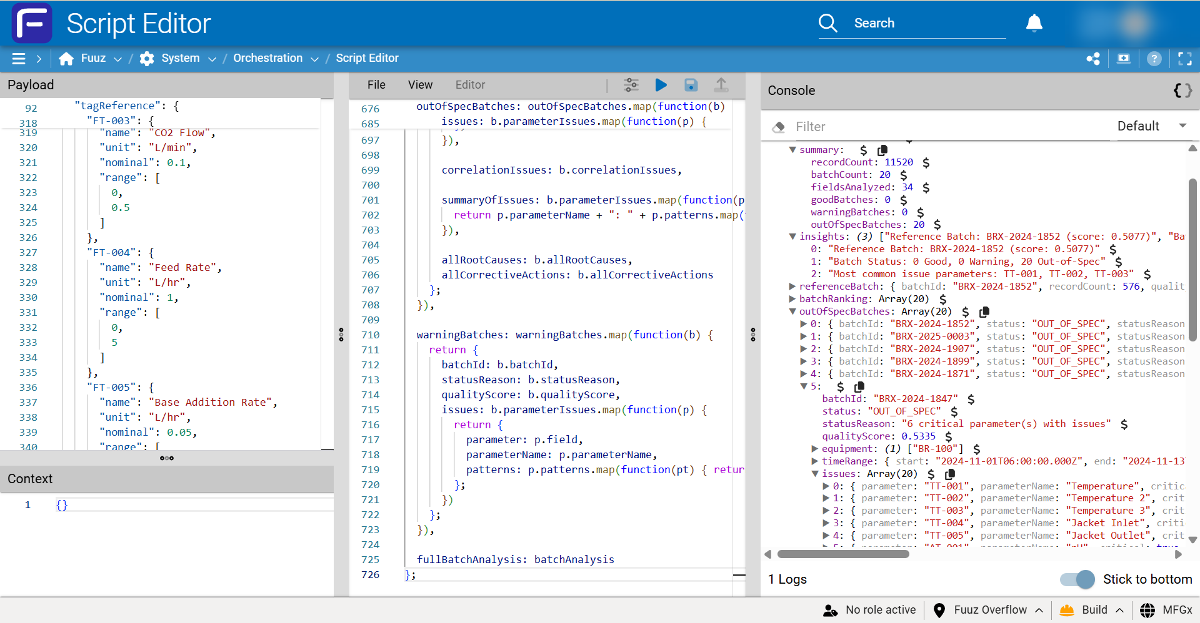1200x623 pixels.
Task: Open the File menu
Action: click(376, 85)
